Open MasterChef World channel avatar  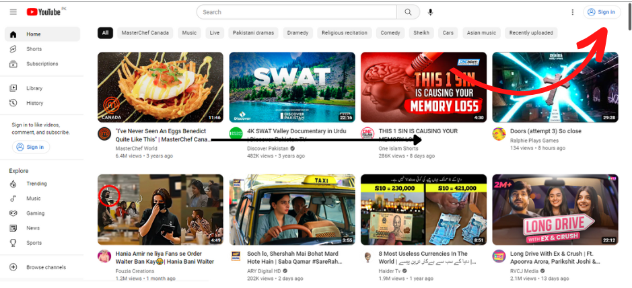click(x=104, y=134)
